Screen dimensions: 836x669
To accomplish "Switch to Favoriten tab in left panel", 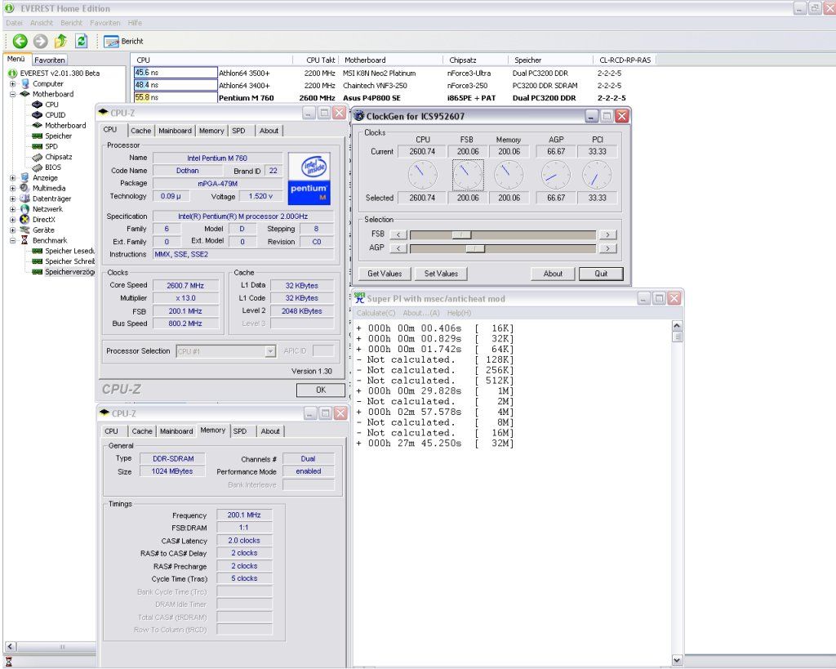I will (50, 60).
